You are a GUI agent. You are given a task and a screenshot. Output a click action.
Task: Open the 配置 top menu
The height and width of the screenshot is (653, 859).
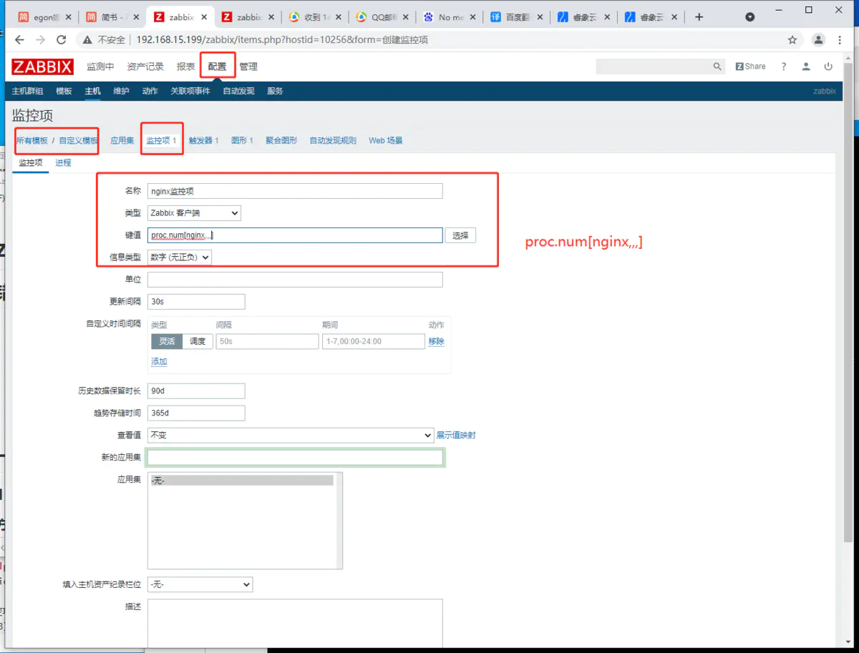[x=217, y=67]
